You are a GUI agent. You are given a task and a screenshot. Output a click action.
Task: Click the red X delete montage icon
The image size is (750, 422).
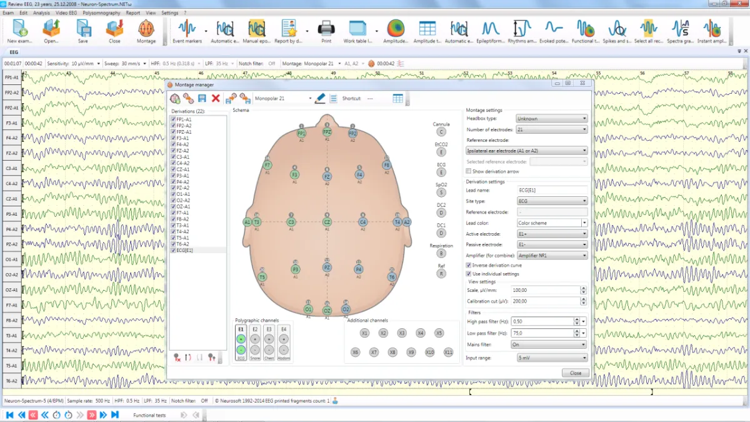(x=216, y=98)
